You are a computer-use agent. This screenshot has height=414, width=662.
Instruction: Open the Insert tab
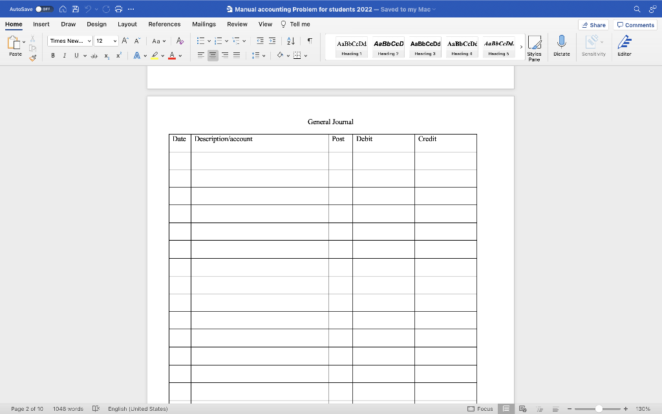[41, 25]
